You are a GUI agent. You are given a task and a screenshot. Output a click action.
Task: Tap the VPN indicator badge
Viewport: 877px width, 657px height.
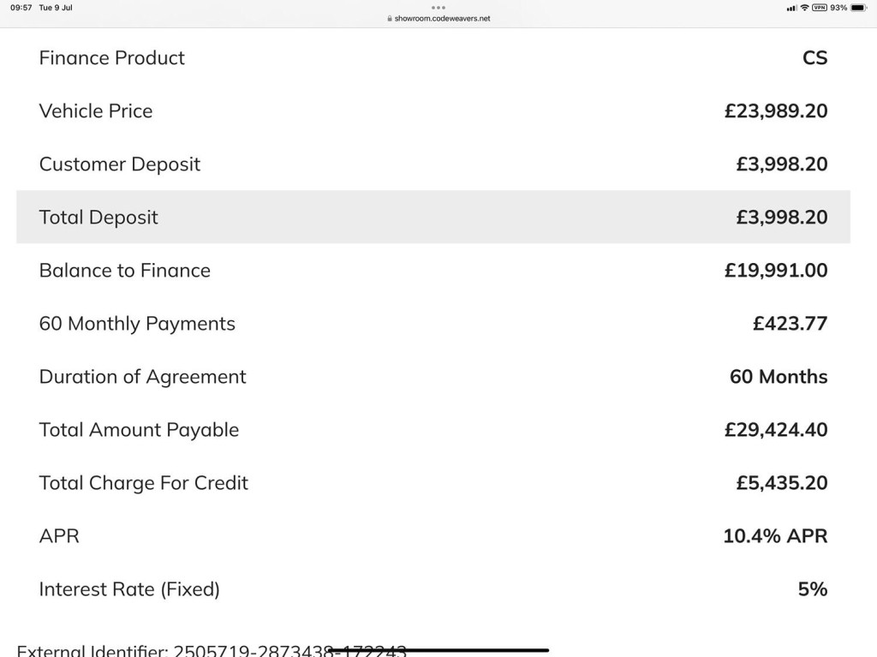pyautogui.click(x=820, y=8)
